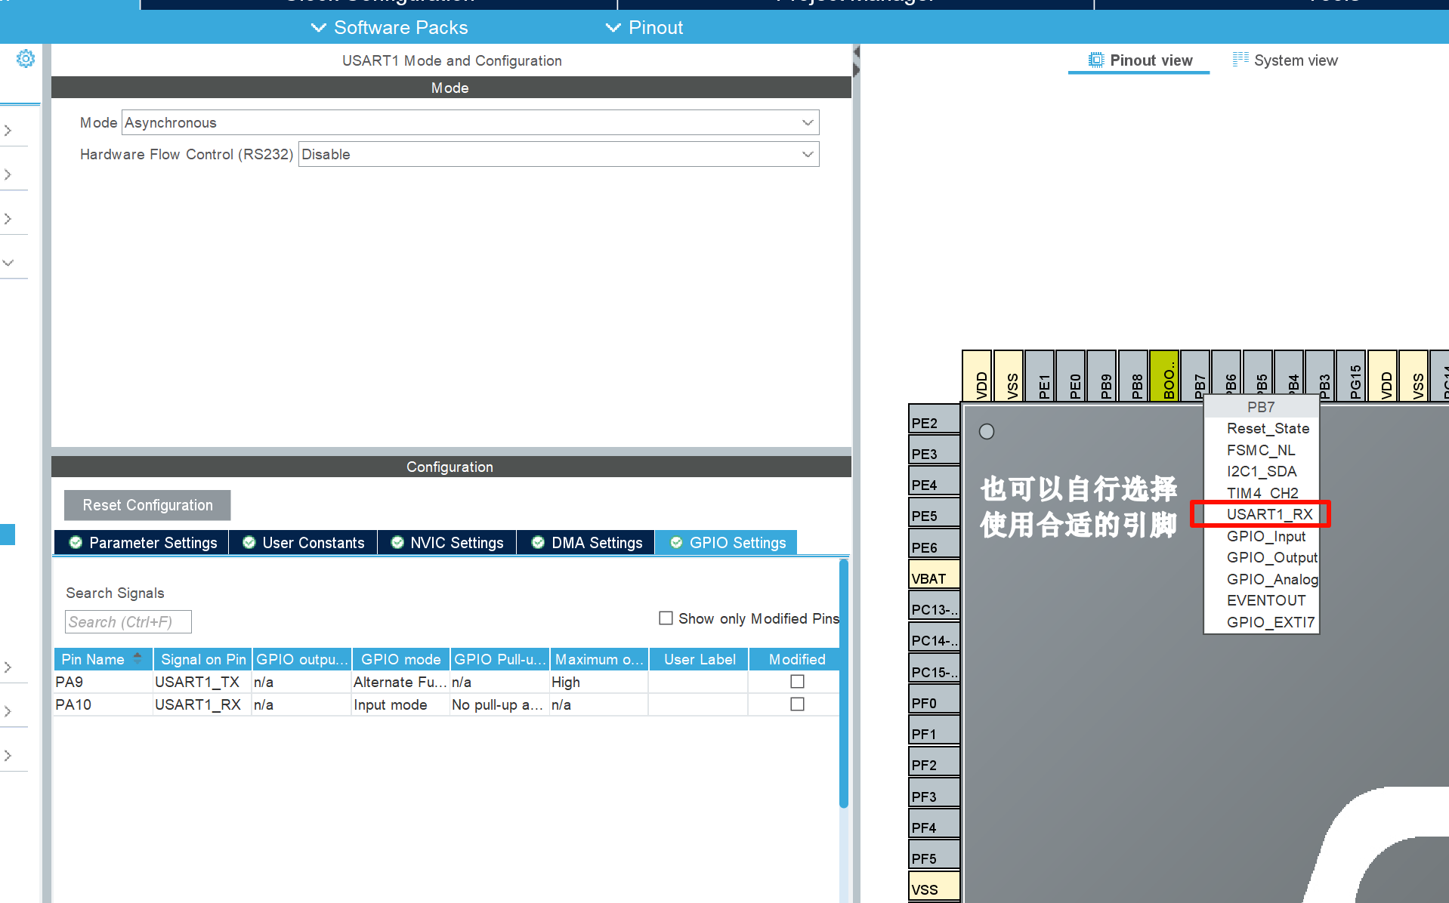
Task: Sort table by Signal on Pin column
Action: click(x=202, y=659)
